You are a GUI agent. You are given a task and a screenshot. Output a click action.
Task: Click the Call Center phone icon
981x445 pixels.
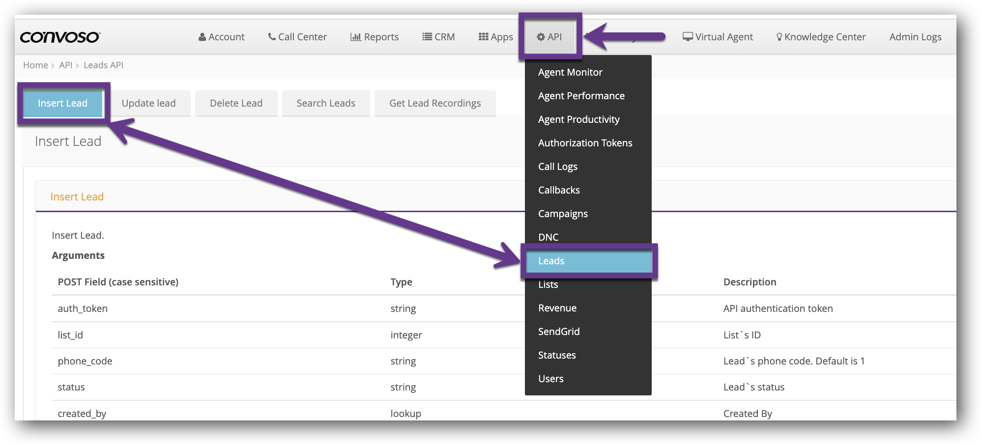tap(272, 37)
